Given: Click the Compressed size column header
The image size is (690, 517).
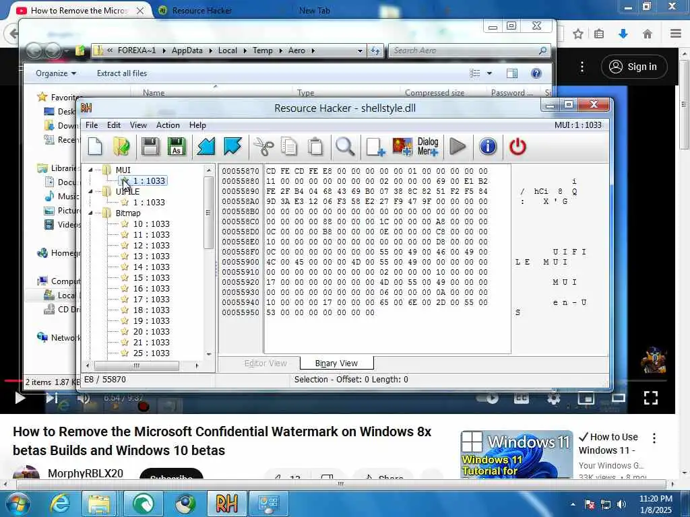Looking at the screenshot, I should pos(435,93).
